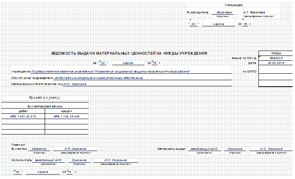This screenshot has height=179, width=295.
Task: Select "И.С. Сорокина" in Исполнитель row
Action: point(115,160)
